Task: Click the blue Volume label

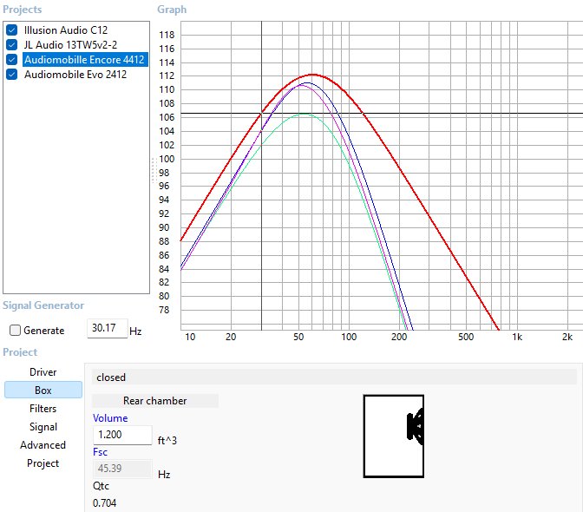Action: [x=110, y=418]
